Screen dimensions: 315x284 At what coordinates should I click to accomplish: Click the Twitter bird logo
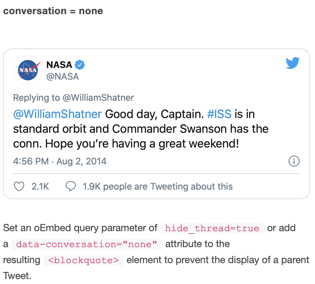[x=293, y=63]
